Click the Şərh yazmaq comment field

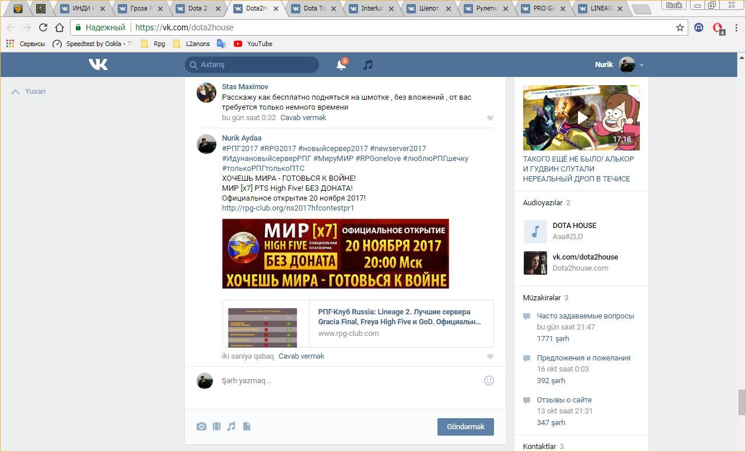click(x=350, y=381)
